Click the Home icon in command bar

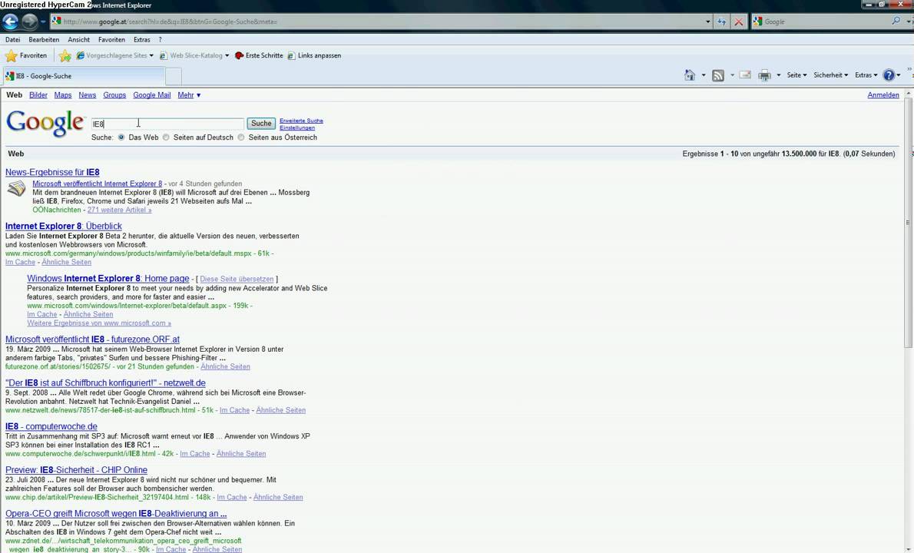(x=690, y=75)
